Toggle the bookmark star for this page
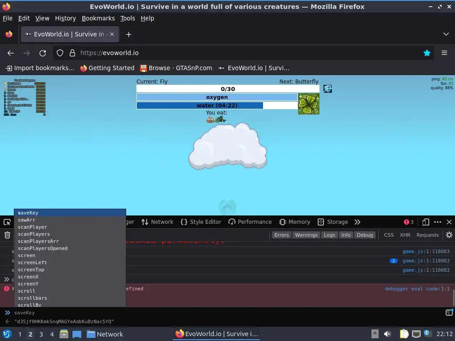Screen dimensions: 455x341 tap(427, 53)
